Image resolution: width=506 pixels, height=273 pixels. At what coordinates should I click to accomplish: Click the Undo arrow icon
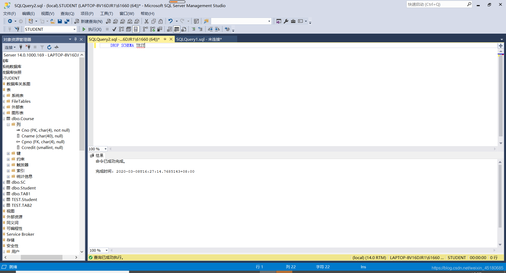point(171,21)
